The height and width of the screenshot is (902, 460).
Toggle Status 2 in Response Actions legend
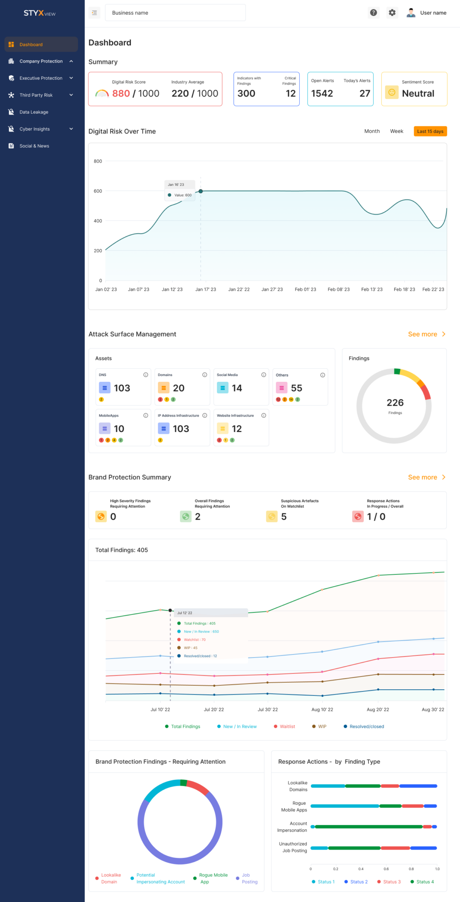[356, 882]
